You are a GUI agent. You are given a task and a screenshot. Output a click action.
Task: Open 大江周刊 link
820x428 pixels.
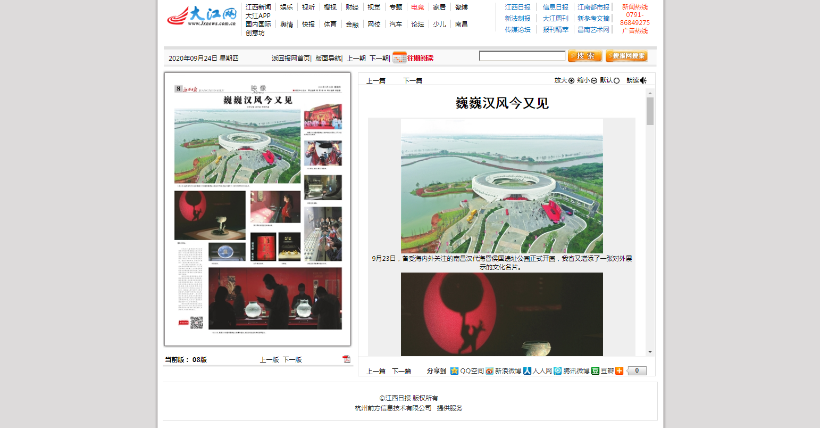pos(556,19)
